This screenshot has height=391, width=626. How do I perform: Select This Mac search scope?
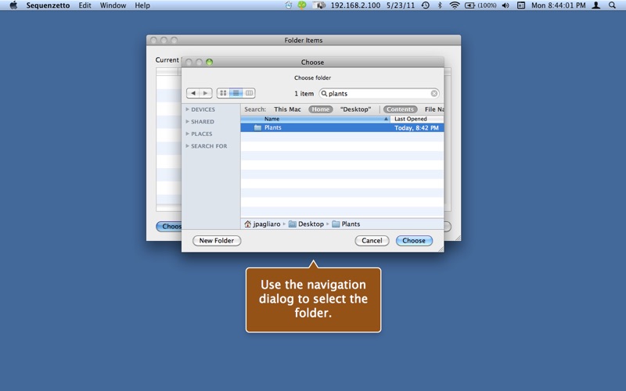(287, 109)
